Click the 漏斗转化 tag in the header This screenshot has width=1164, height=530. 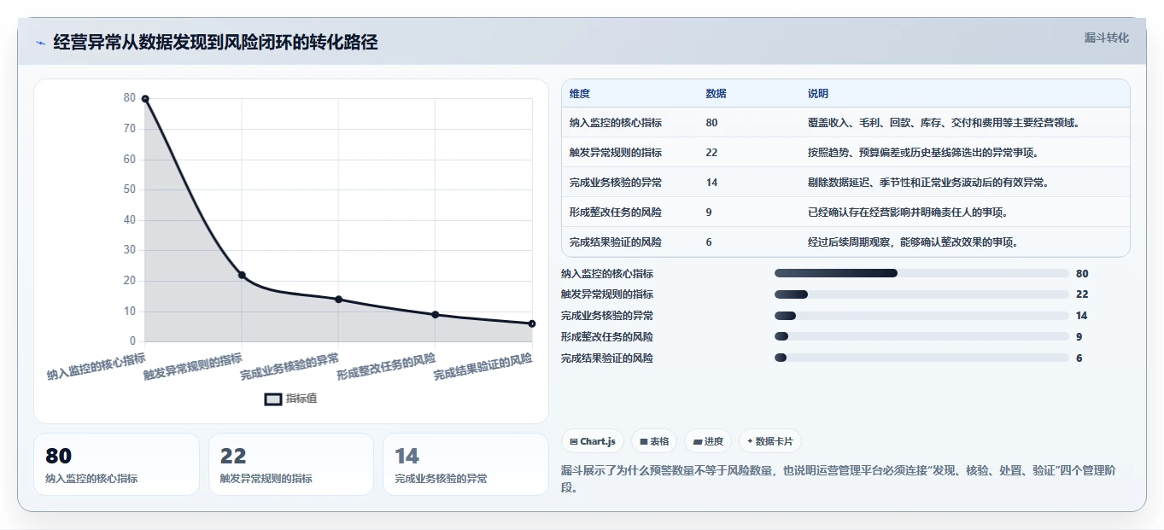click(1107, 38)
